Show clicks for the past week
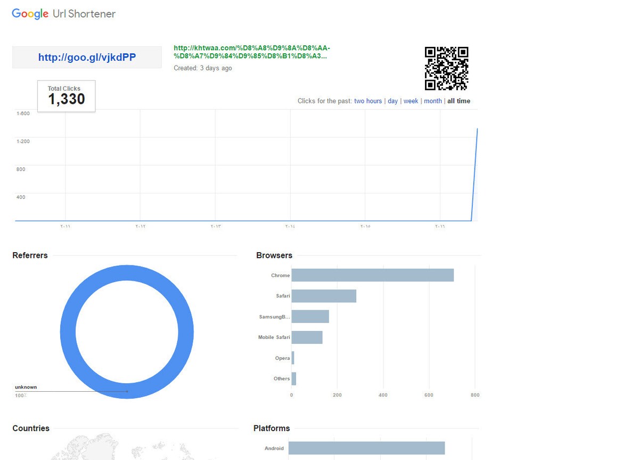639x460 pixels. coord(411,101)
